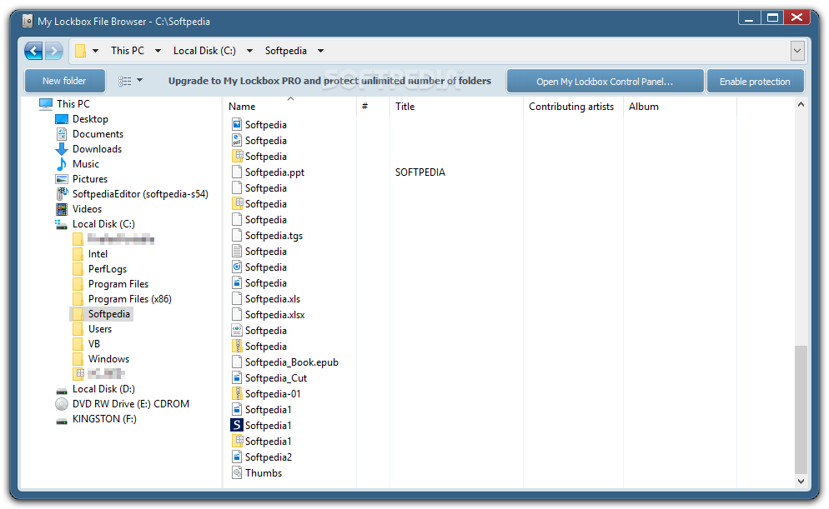Click SoftpediaEditor network location icon
The width and height of the screenshot is (829, 509).
(x=62, y=194)
